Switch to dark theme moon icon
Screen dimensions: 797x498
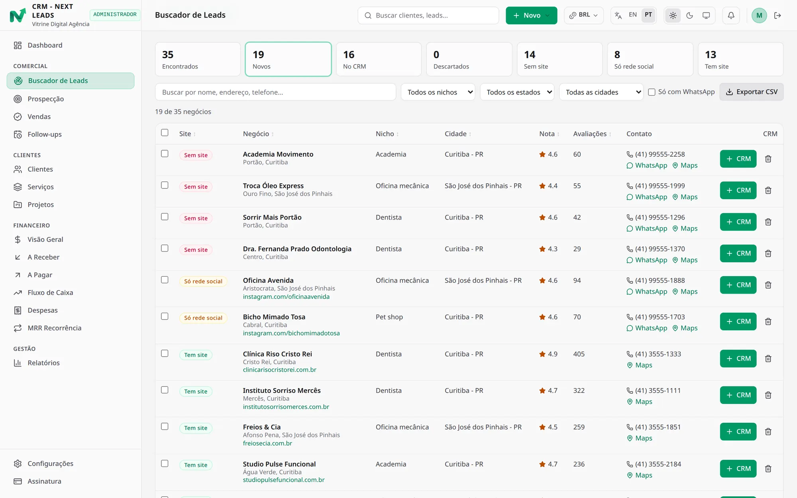(689, 16)
